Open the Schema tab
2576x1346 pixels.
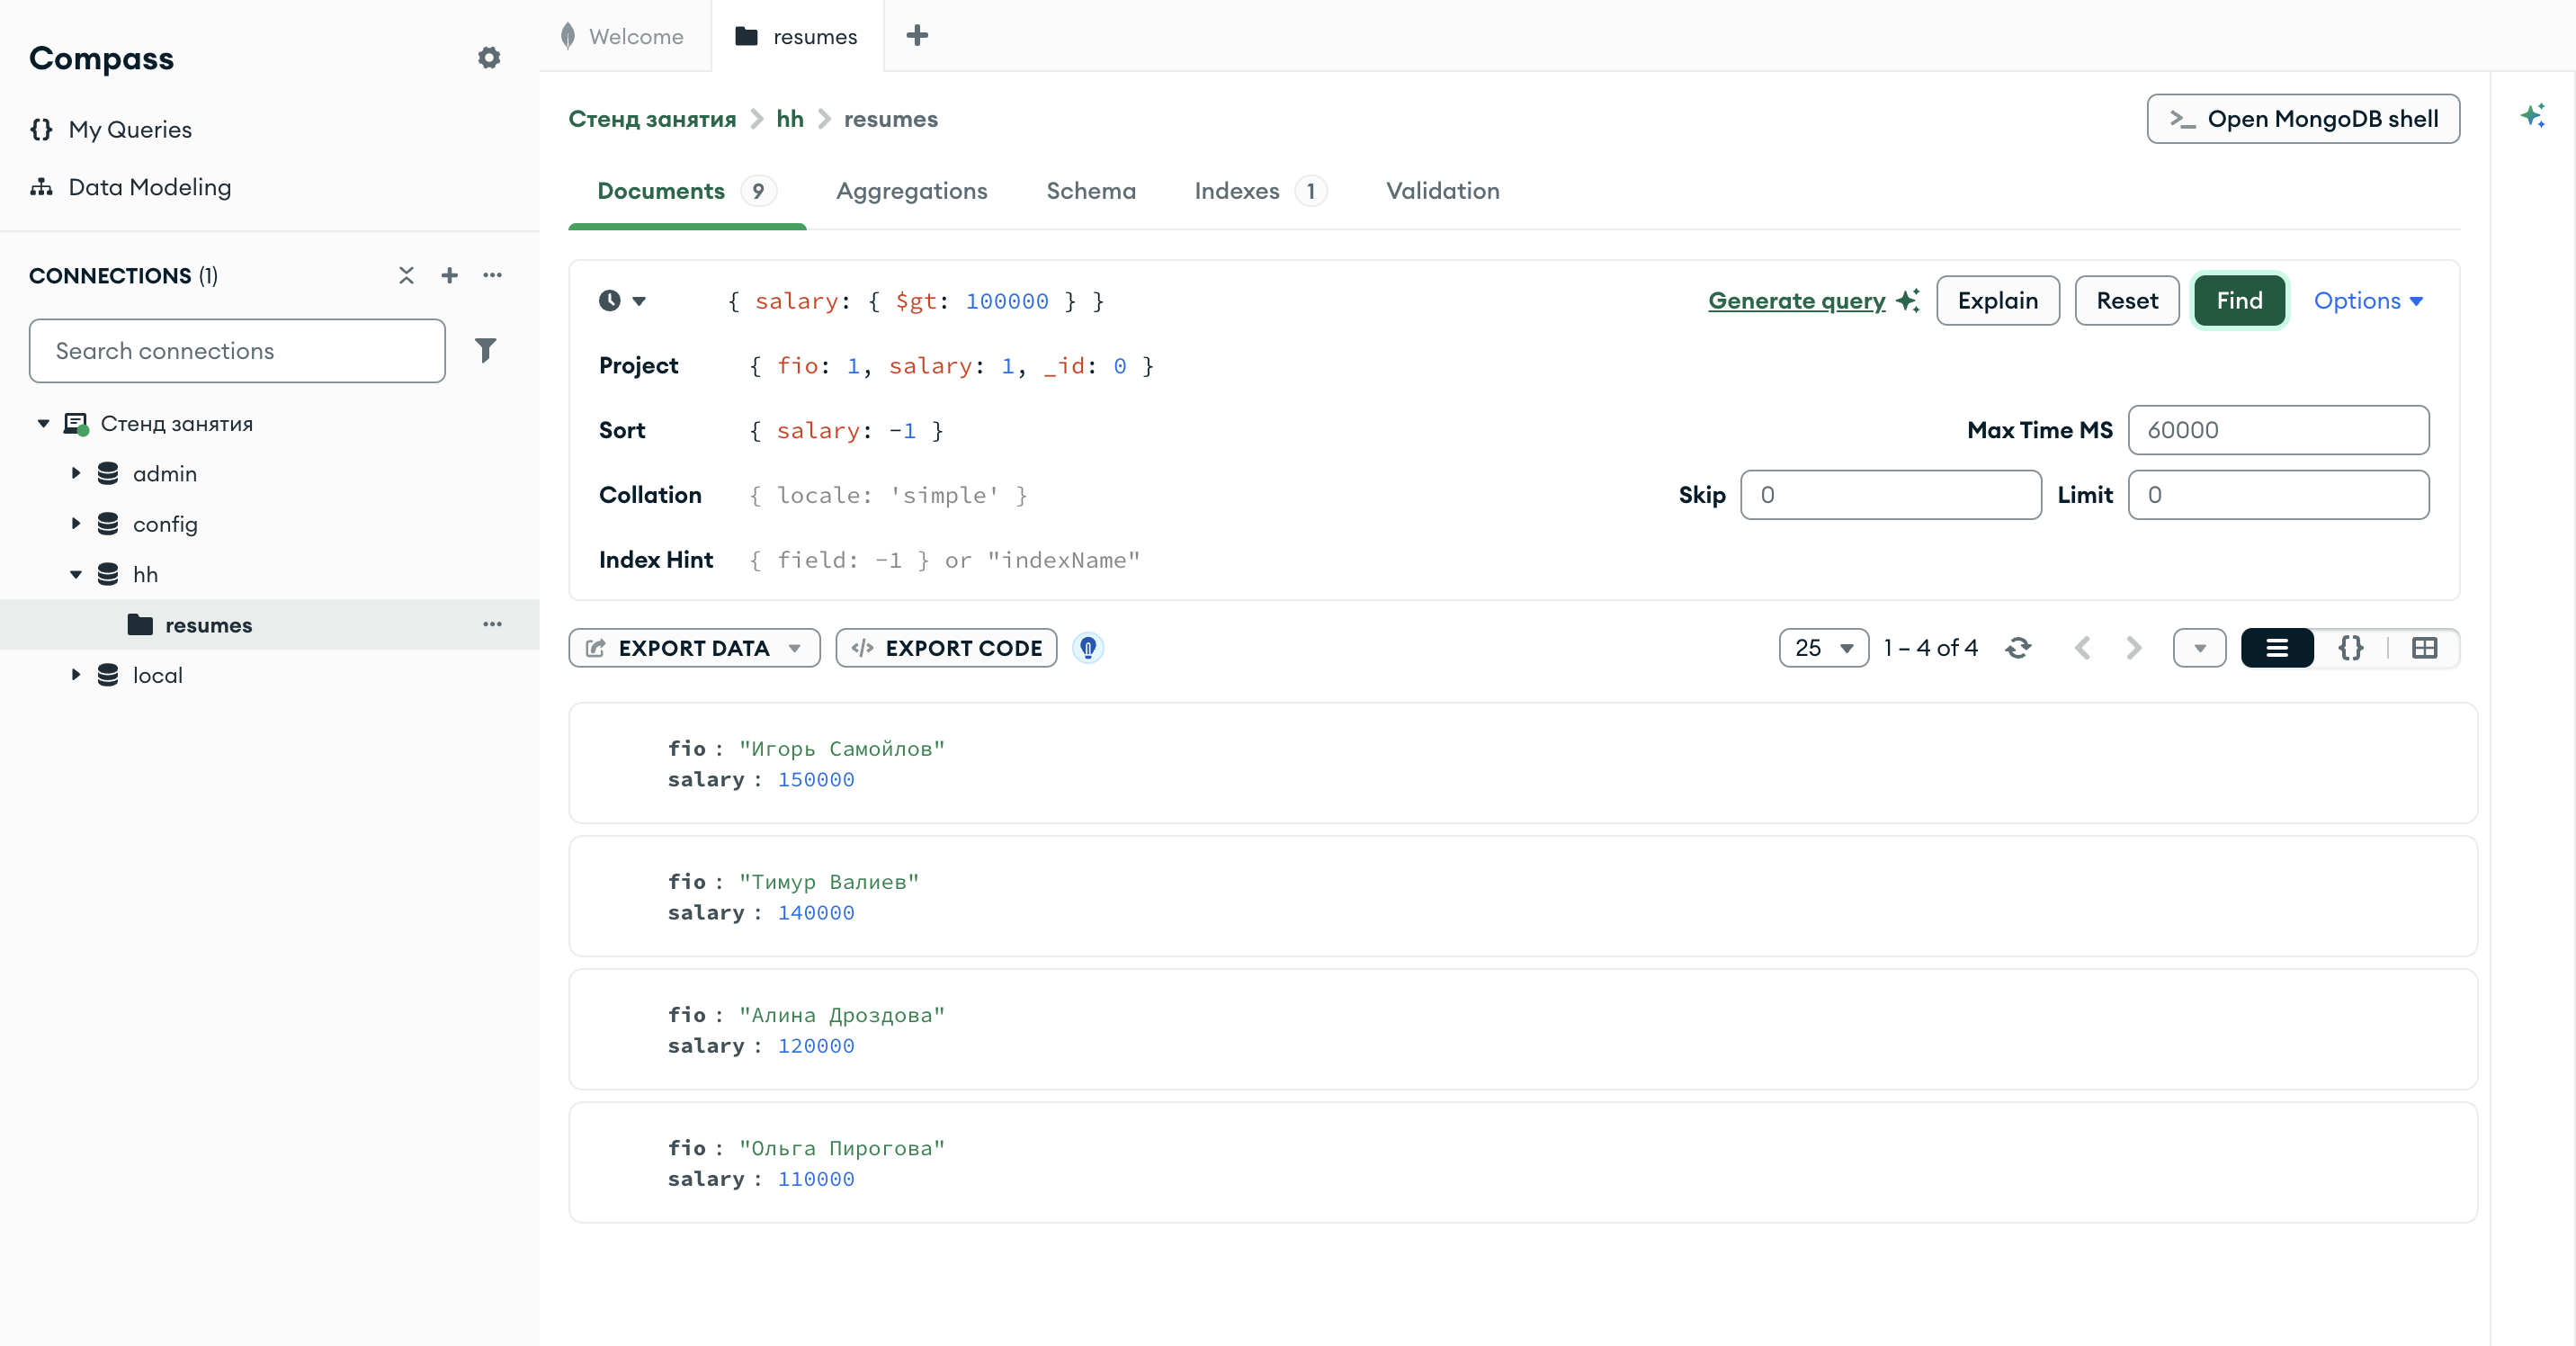coord(1091,191)
